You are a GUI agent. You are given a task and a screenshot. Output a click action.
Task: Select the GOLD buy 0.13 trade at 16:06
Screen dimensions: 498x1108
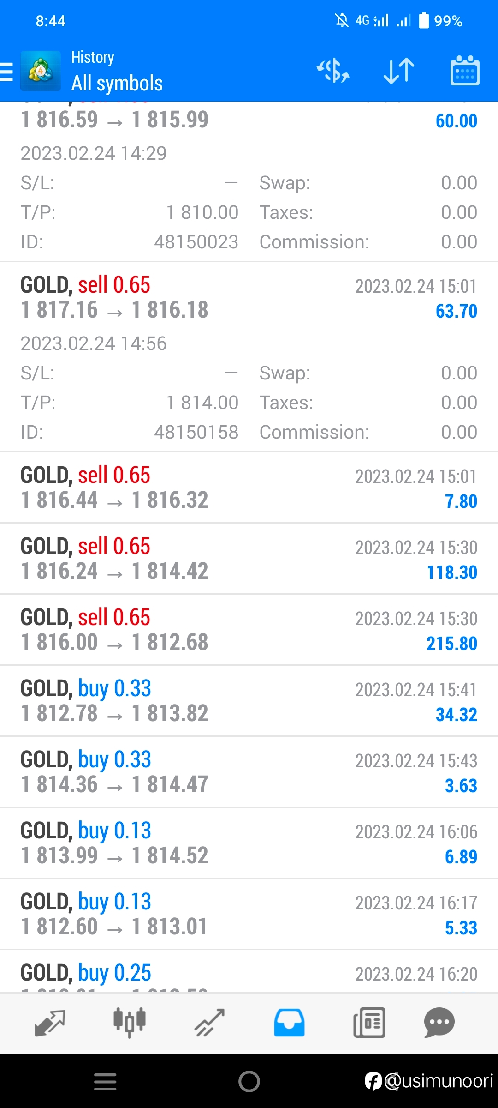point(249,843)
